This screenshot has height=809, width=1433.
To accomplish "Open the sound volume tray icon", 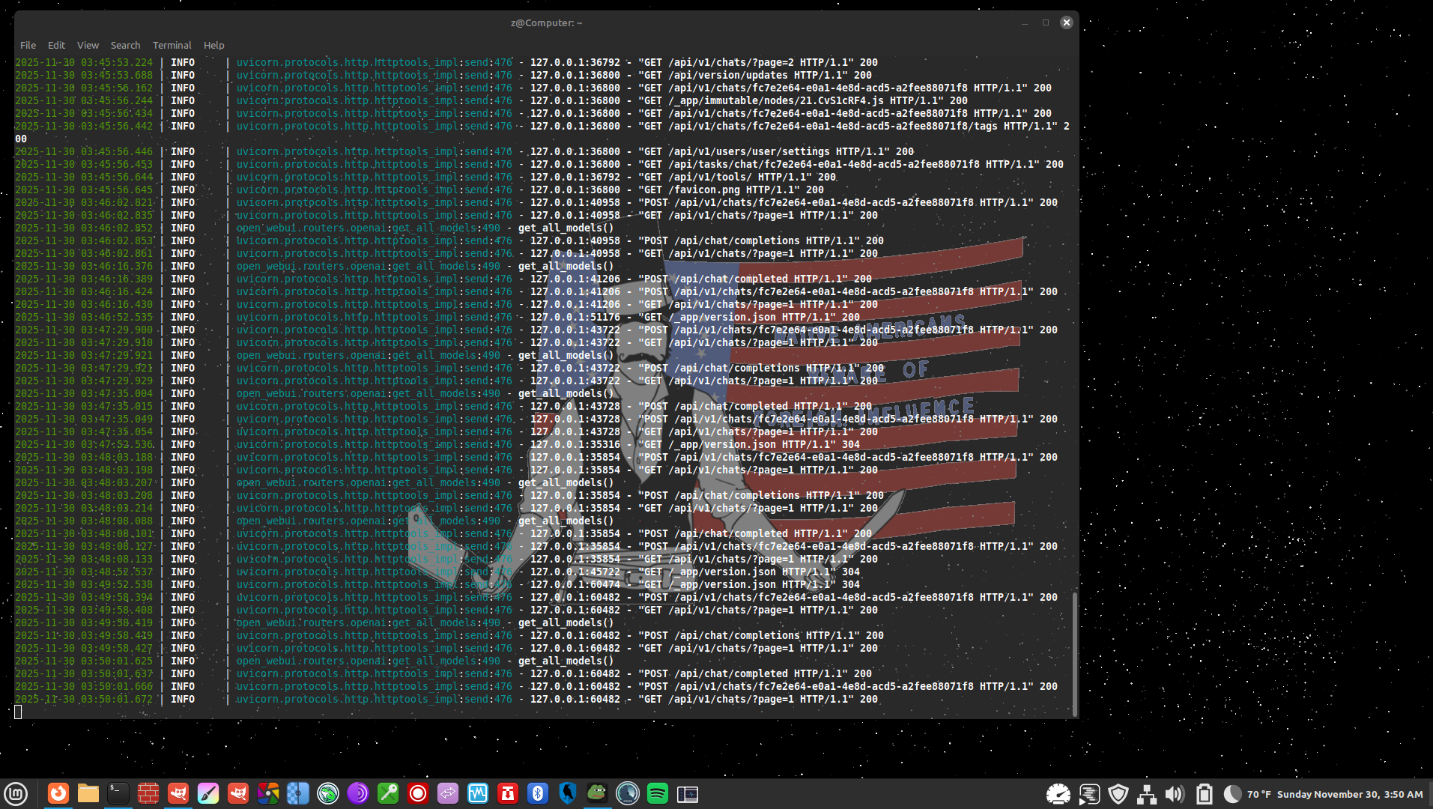I will coord(1175,794).
